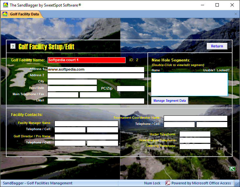Click the Microsoft Office Access key icon
This screenshot has width=240, height=187.
(x=168, y=183)
